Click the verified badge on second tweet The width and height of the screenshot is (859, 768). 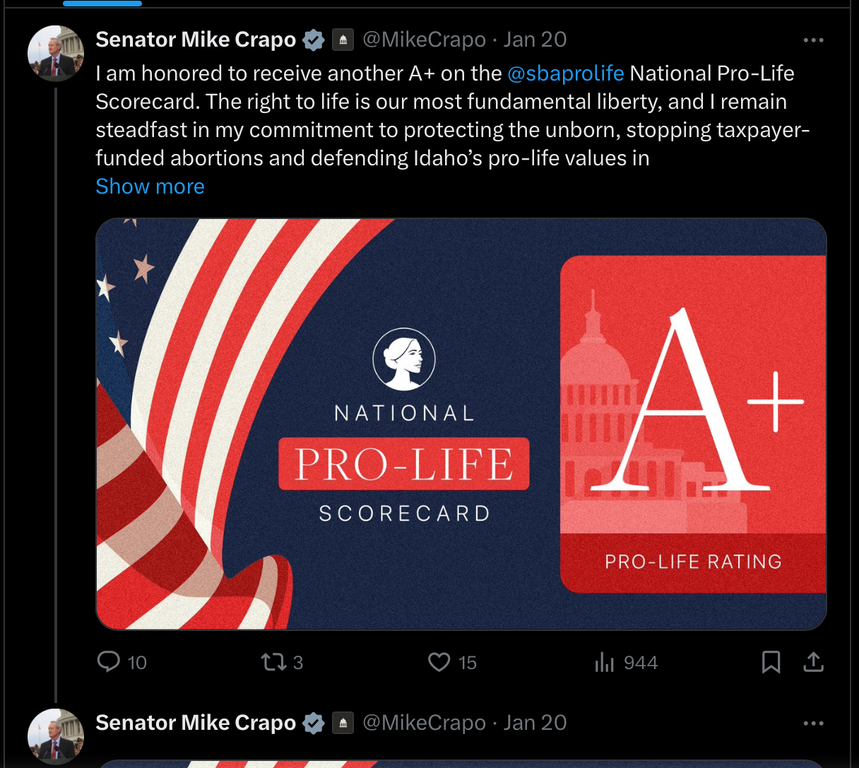314,723
